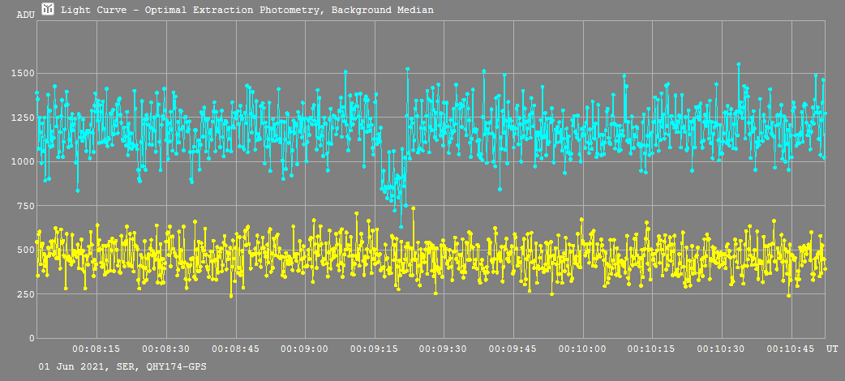Image resolution: width=845 pixels, height=381 pixels.
Task: Click the 1250 value on the vertical axis
Action: (x=23, y=118)
